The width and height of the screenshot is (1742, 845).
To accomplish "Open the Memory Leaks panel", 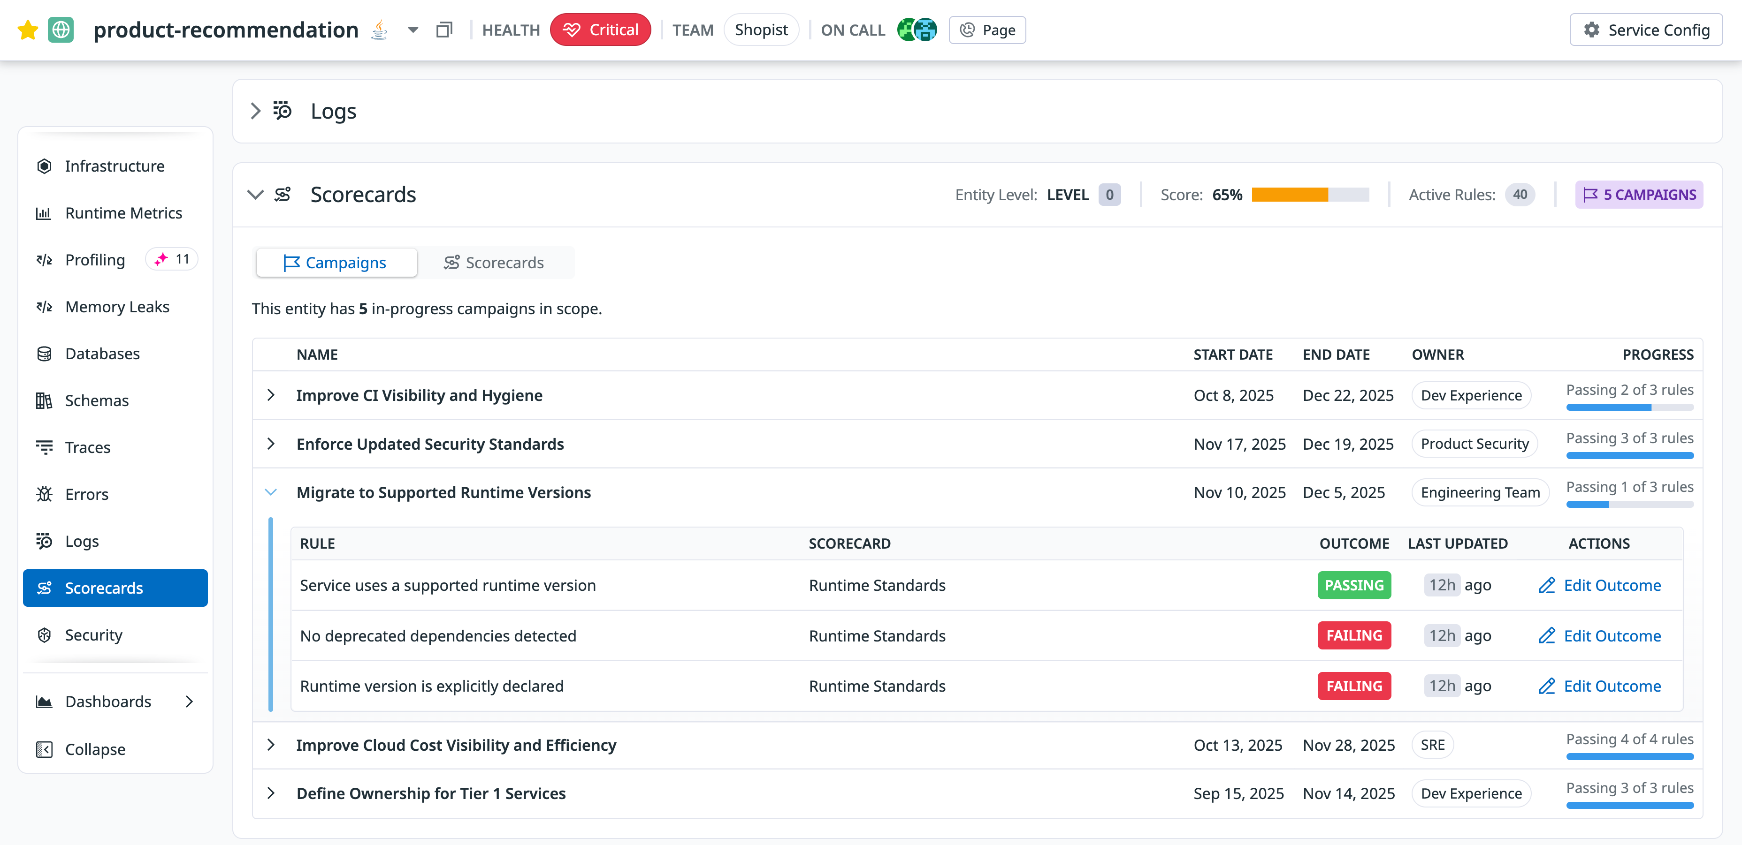I will click(x=117, y=306).
